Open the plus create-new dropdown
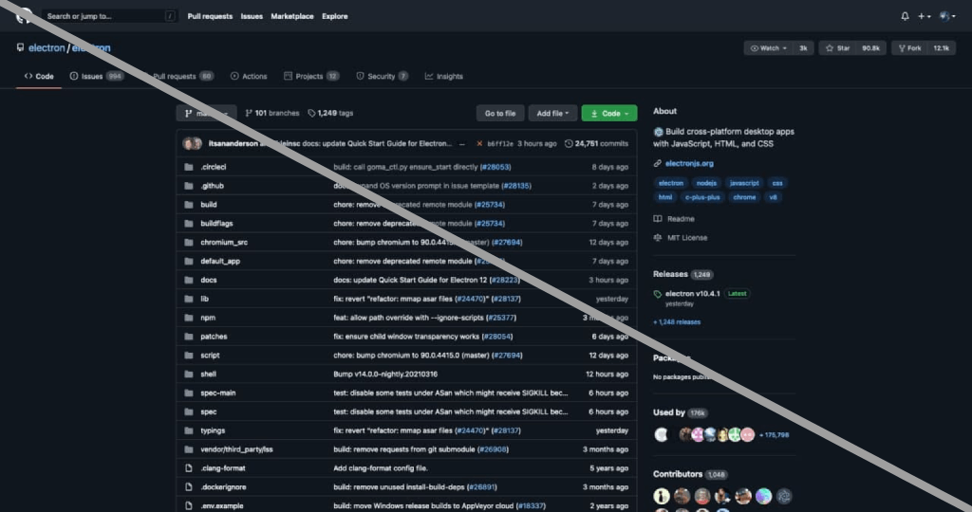This screenshot has height=512, width=972. pos(925,16)
